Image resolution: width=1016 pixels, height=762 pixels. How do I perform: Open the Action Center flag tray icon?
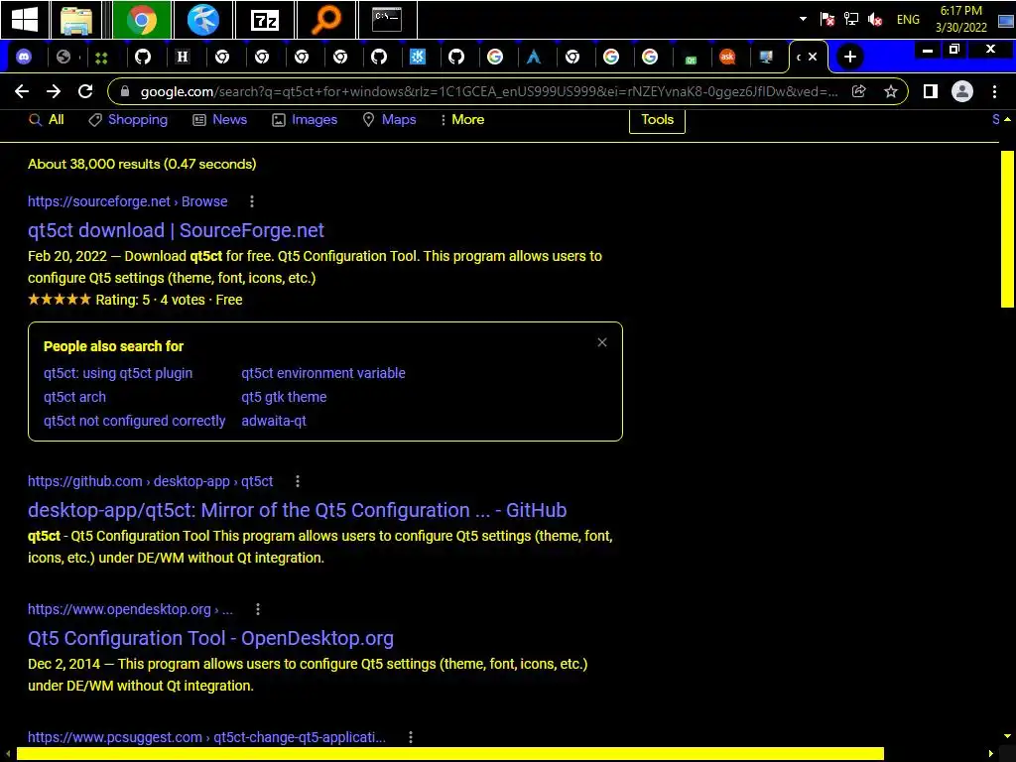[x=826, y=20]
